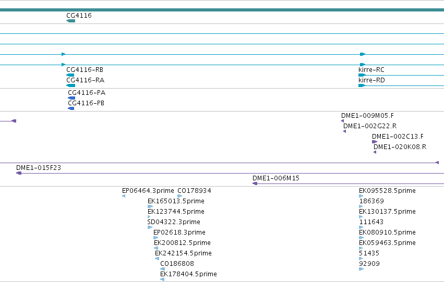444x282 pixels.
Task: Select the CO178934 EST feature
Action: (x=180, y=196)
